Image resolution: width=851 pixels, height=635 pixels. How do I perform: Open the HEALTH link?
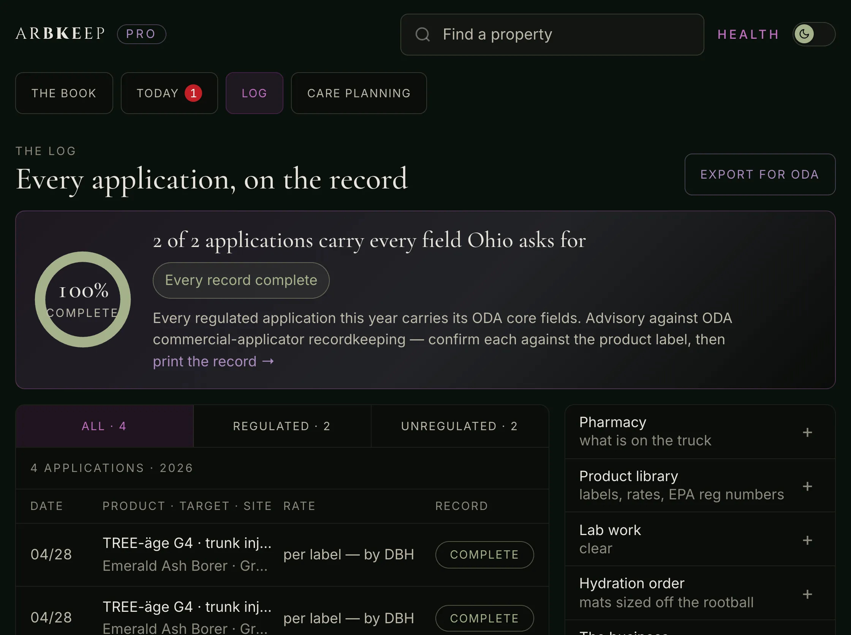748,34
